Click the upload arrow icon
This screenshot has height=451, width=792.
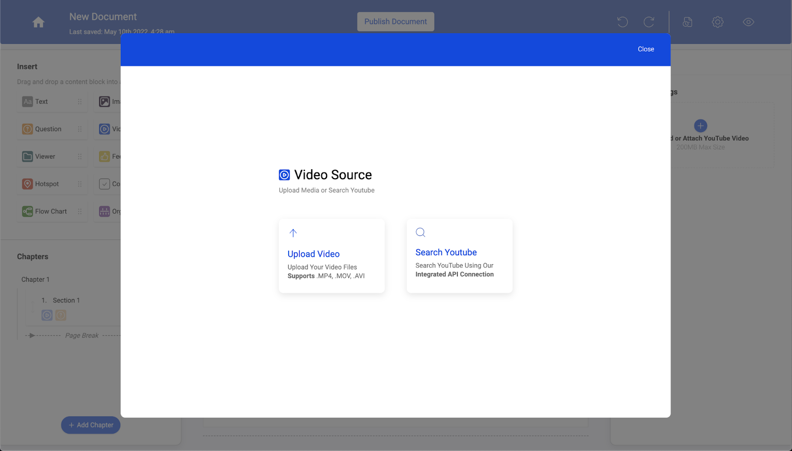(293, 233)
